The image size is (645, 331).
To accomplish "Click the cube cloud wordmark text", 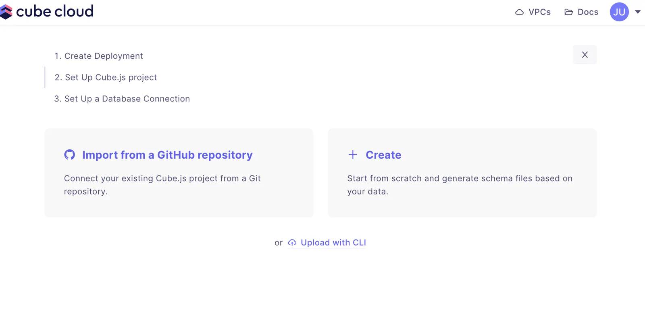I will (55, 11).
